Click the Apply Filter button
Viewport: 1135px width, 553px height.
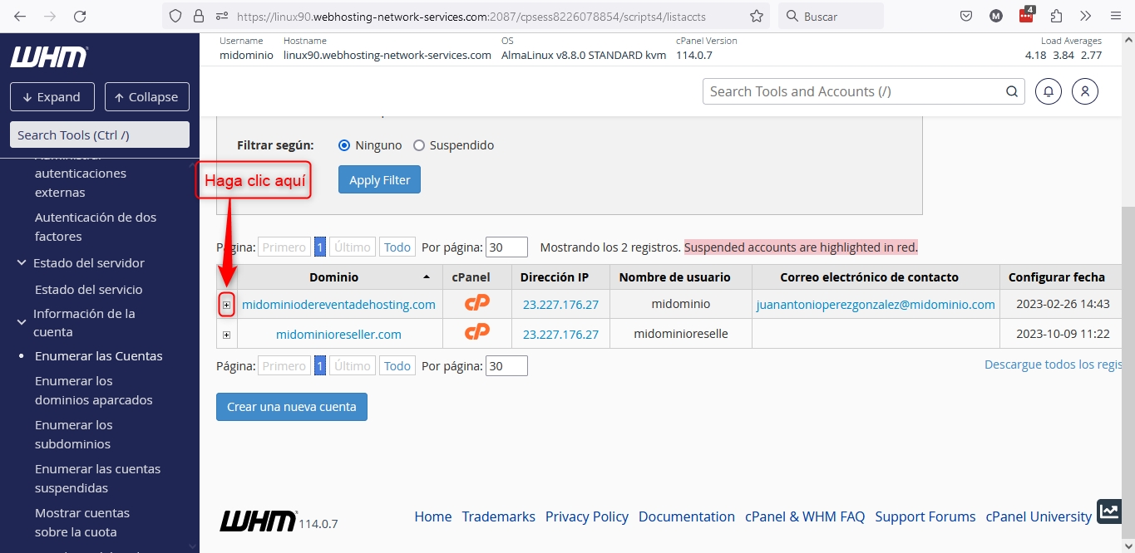[379, 180]
